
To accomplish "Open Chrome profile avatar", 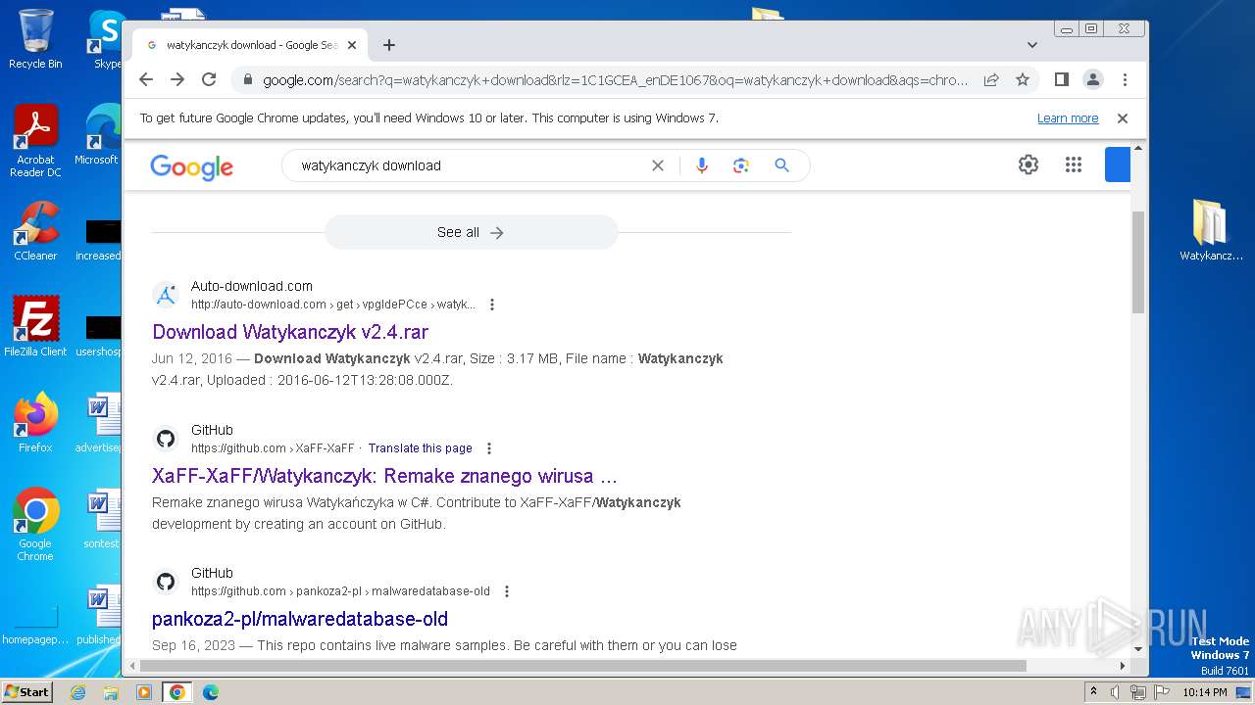I will [1093, 79].
